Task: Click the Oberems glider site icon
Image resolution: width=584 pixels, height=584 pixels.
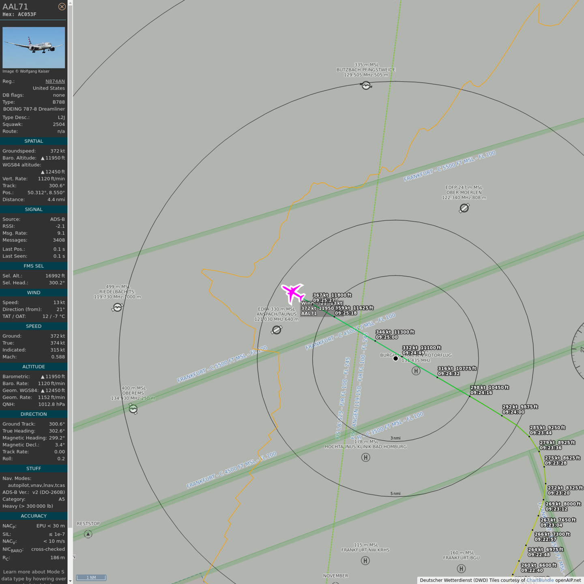Action: [x=133, y=409]
